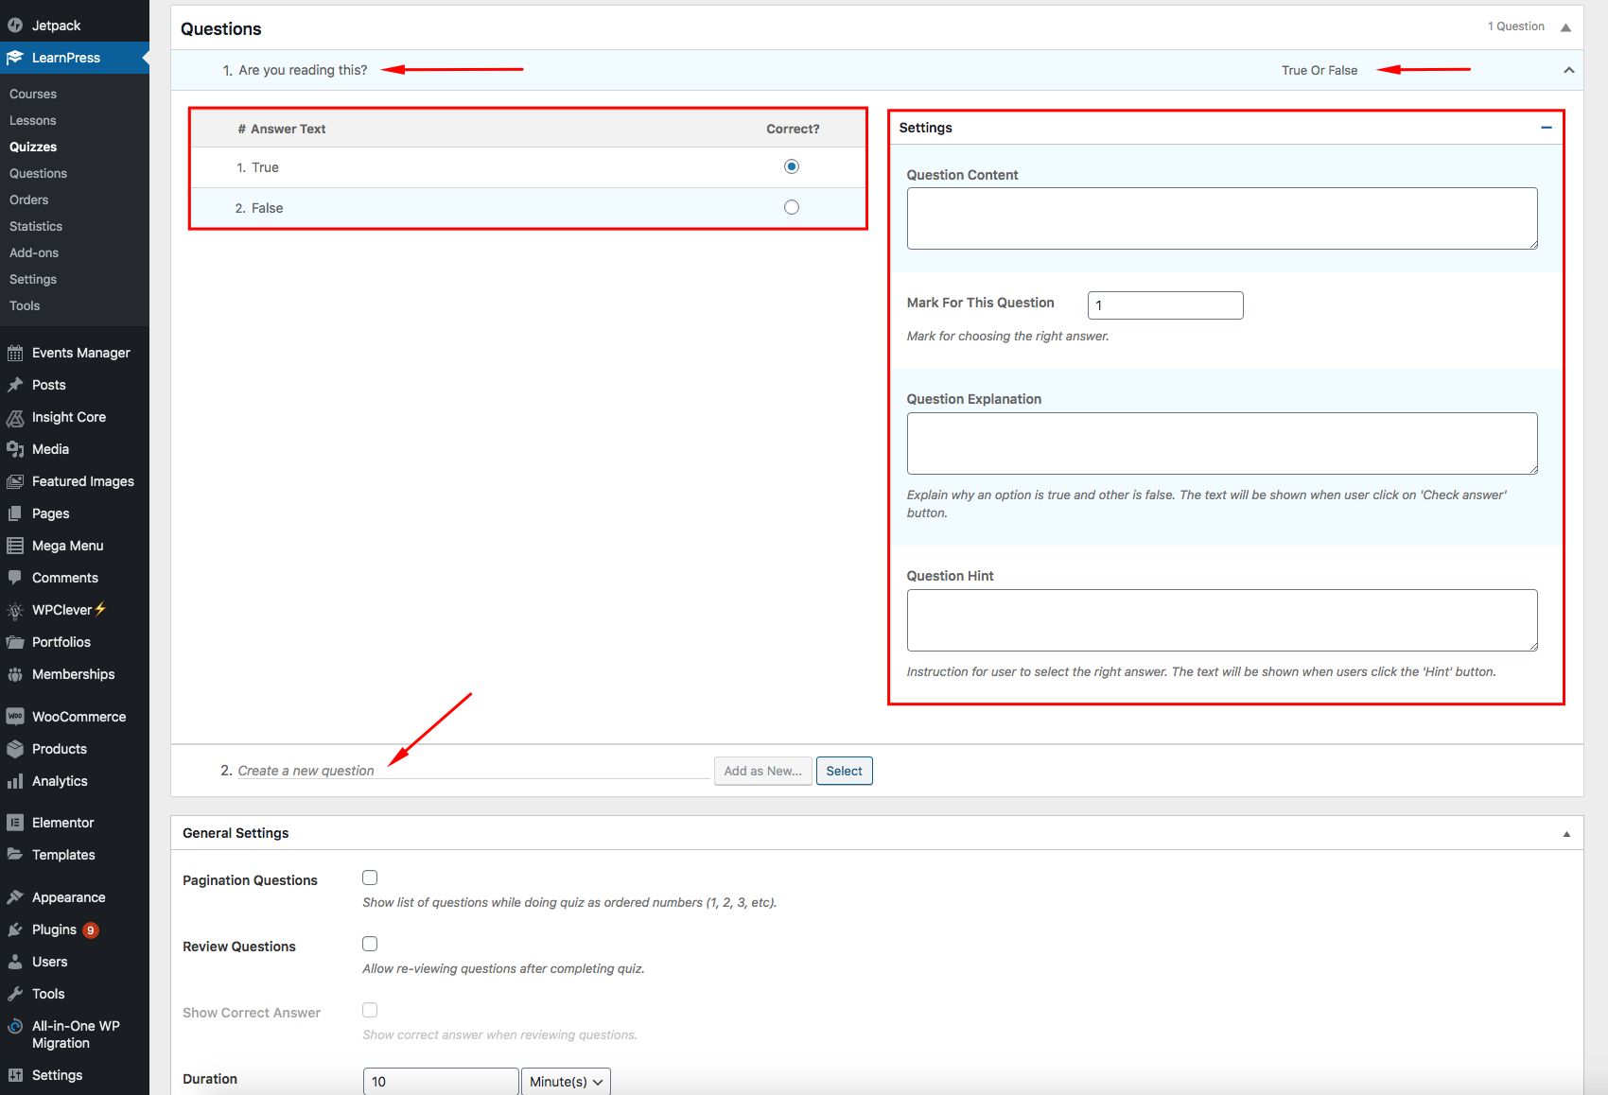Click the Events Manager calendar icon
Screen dimensions: 1608x1095
tap(15, 353)
